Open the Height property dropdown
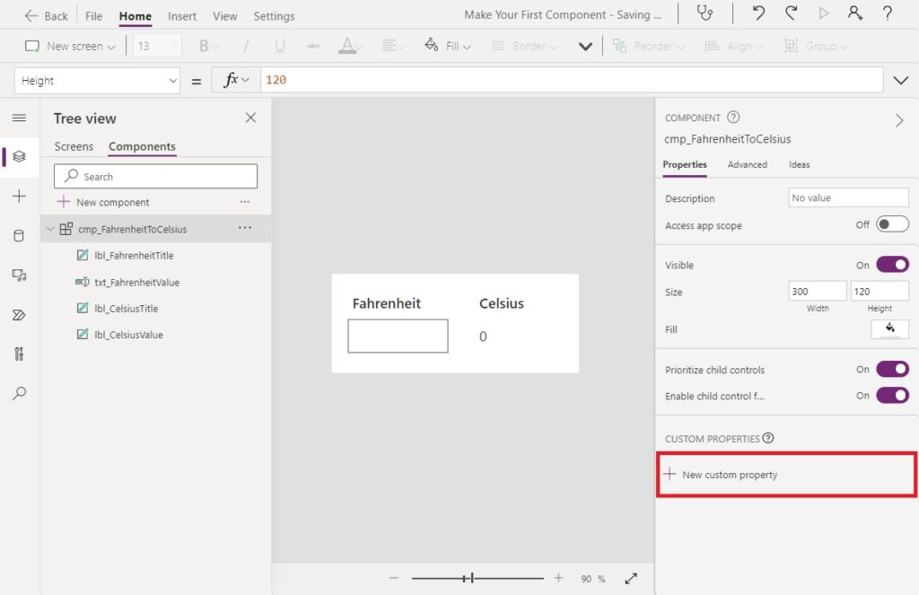The image size is (919, 595). 97,80
